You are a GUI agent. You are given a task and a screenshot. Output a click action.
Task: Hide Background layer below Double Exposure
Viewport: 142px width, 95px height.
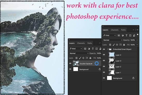[70, 69]
